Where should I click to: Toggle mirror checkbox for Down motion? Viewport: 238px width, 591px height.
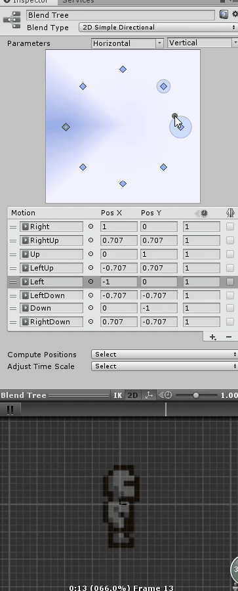[x=229, y=308]
